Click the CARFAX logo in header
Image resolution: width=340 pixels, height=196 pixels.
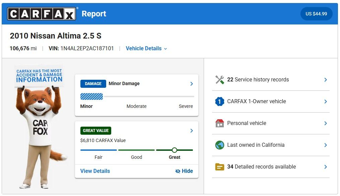[x=42, y=14]
